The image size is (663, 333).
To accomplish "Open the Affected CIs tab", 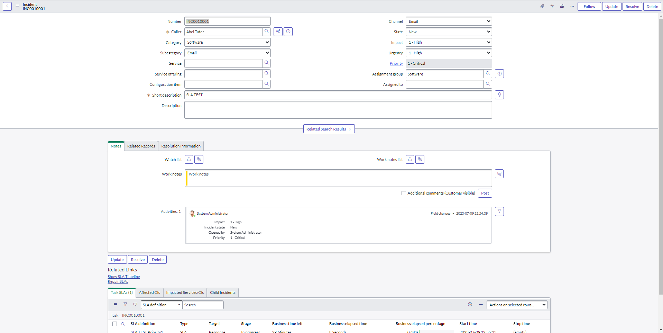I will tap(149, 292).
